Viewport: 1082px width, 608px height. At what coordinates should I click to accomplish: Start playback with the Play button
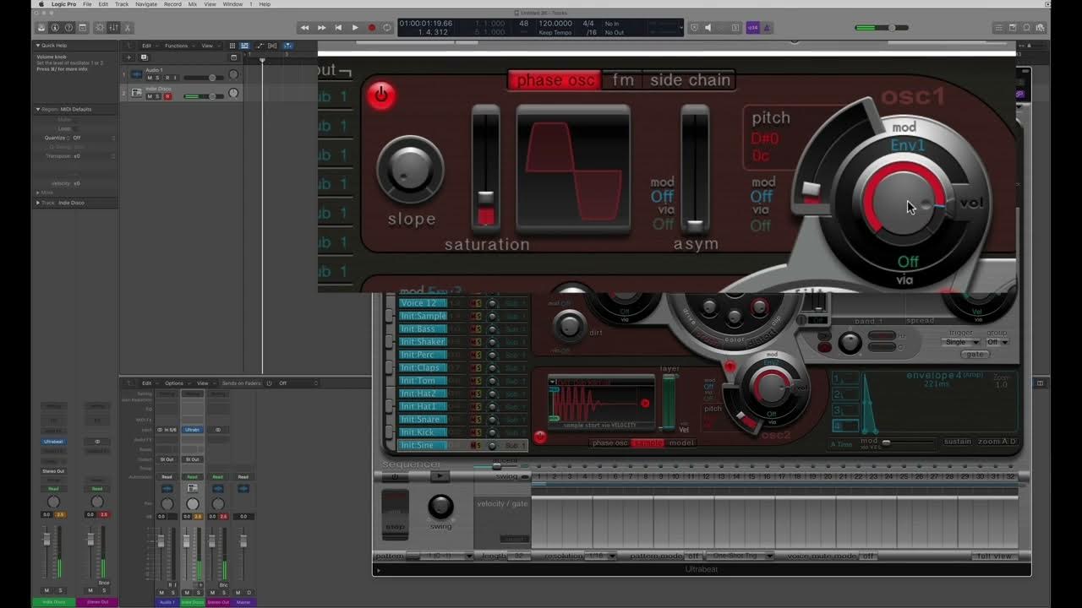click(355, 28)
